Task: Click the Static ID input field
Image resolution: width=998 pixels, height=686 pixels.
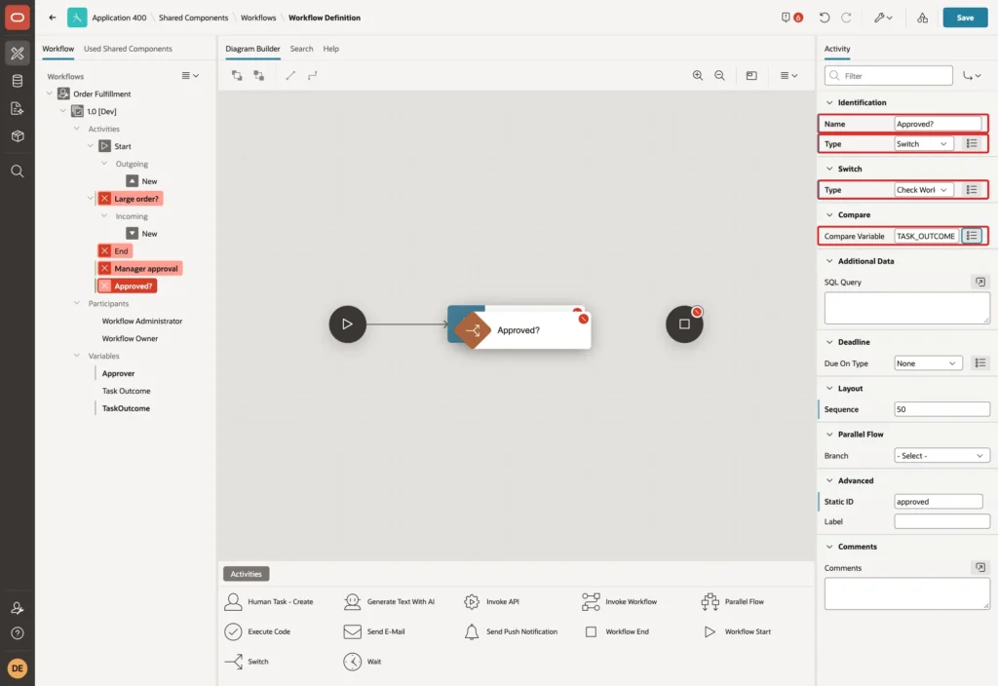Action: 939,502
